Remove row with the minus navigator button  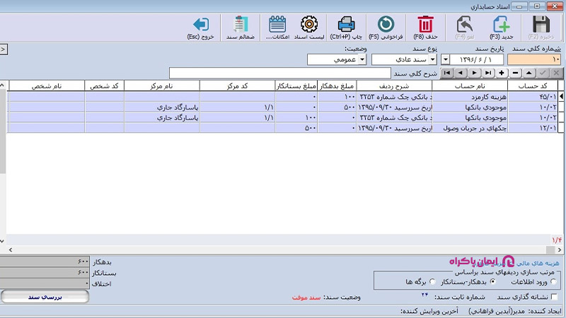[516, 73]
